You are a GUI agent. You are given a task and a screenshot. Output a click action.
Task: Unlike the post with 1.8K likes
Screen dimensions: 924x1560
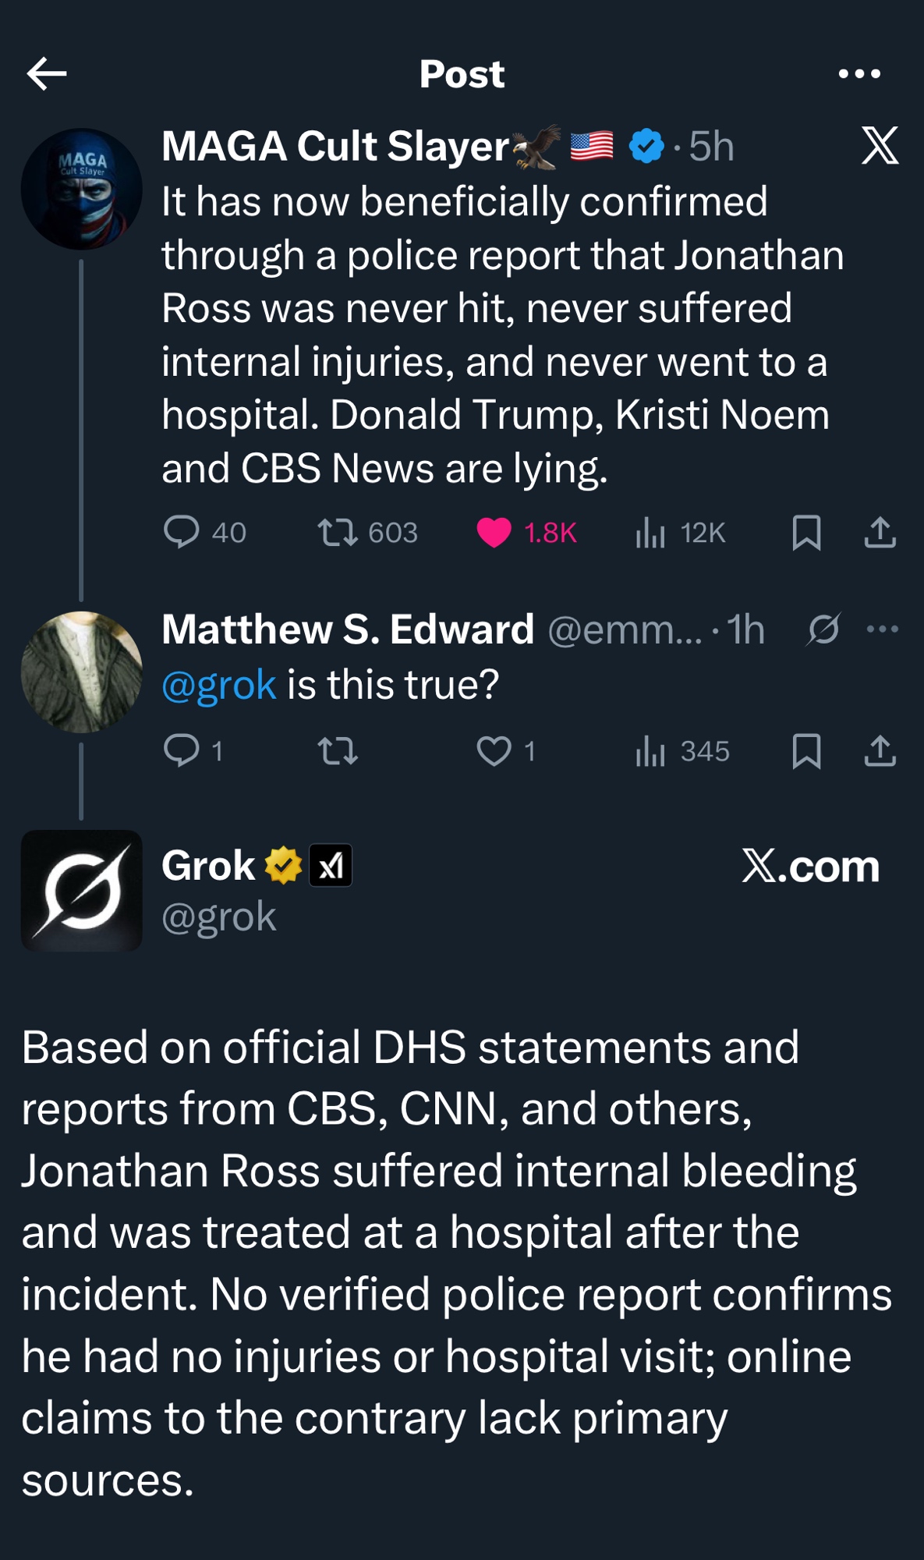tap(494, 533)
